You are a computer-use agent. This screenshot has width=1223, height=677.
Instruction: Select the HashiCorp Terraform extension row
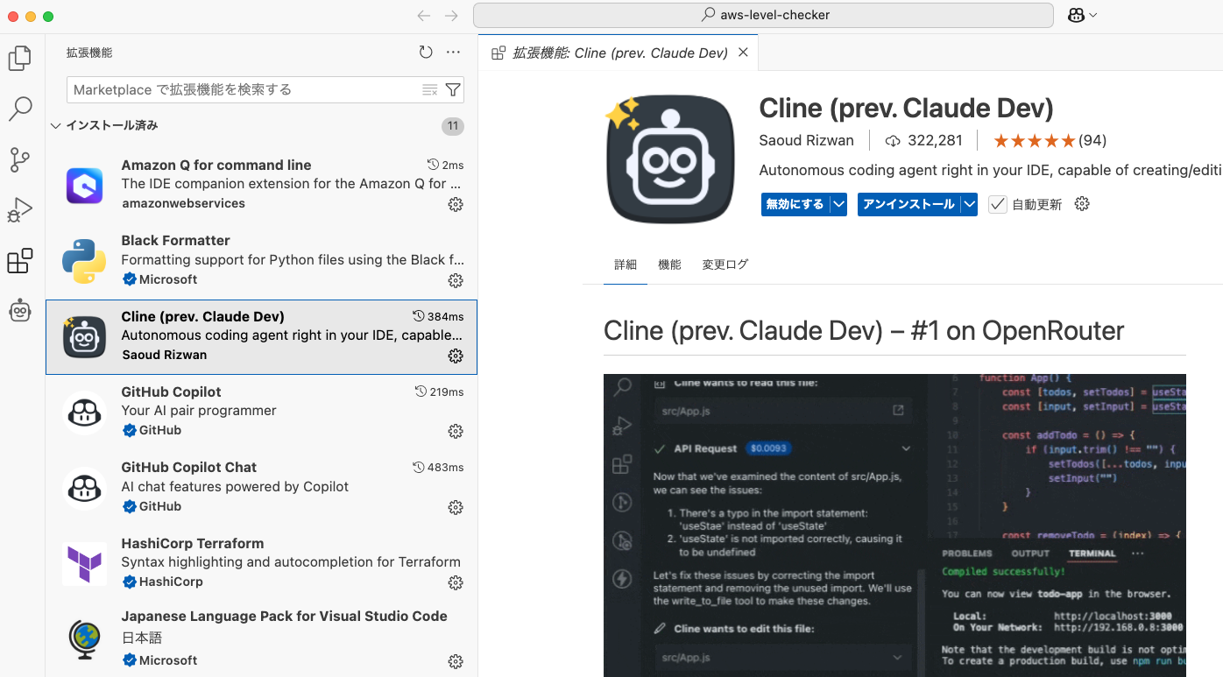pyautogui.click(x=261, y=562)
